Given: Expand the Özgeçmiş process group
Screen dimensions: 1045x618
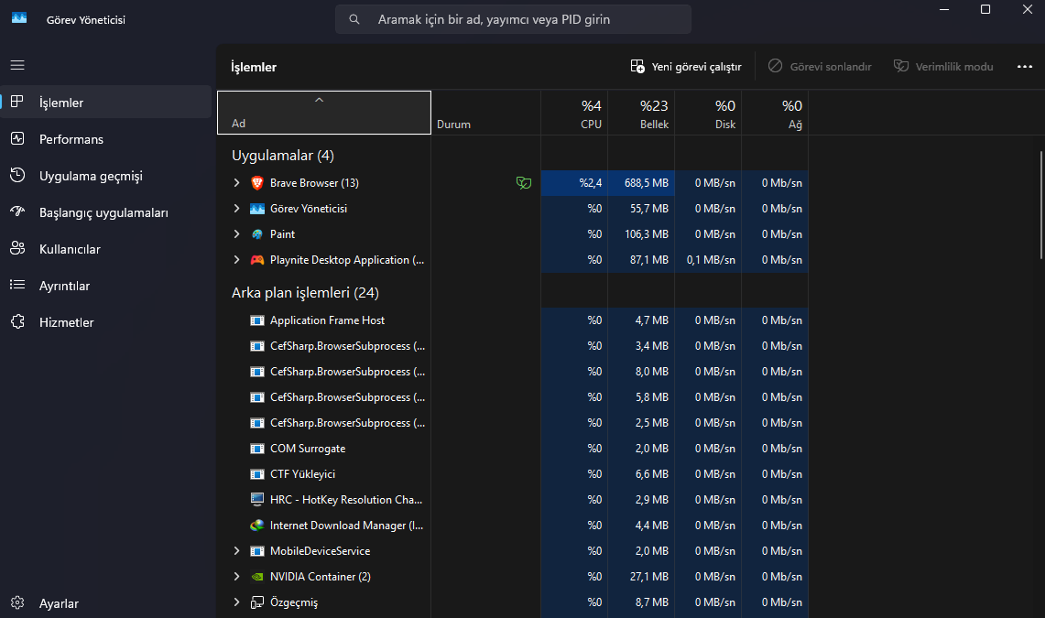Looking at the screenshot, I should [236, 602].
